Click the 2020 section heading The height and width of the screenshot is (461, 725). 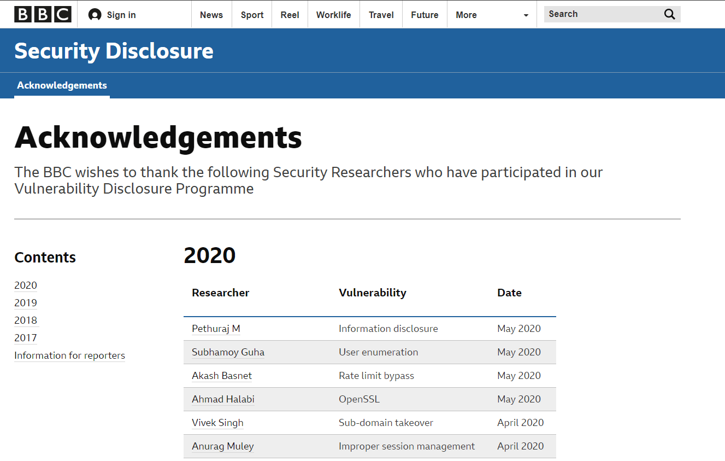coord(210,255)
